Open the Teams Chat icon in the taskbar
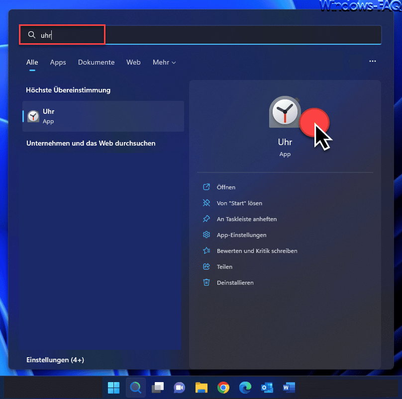402x399 pixels. point(179,388)
